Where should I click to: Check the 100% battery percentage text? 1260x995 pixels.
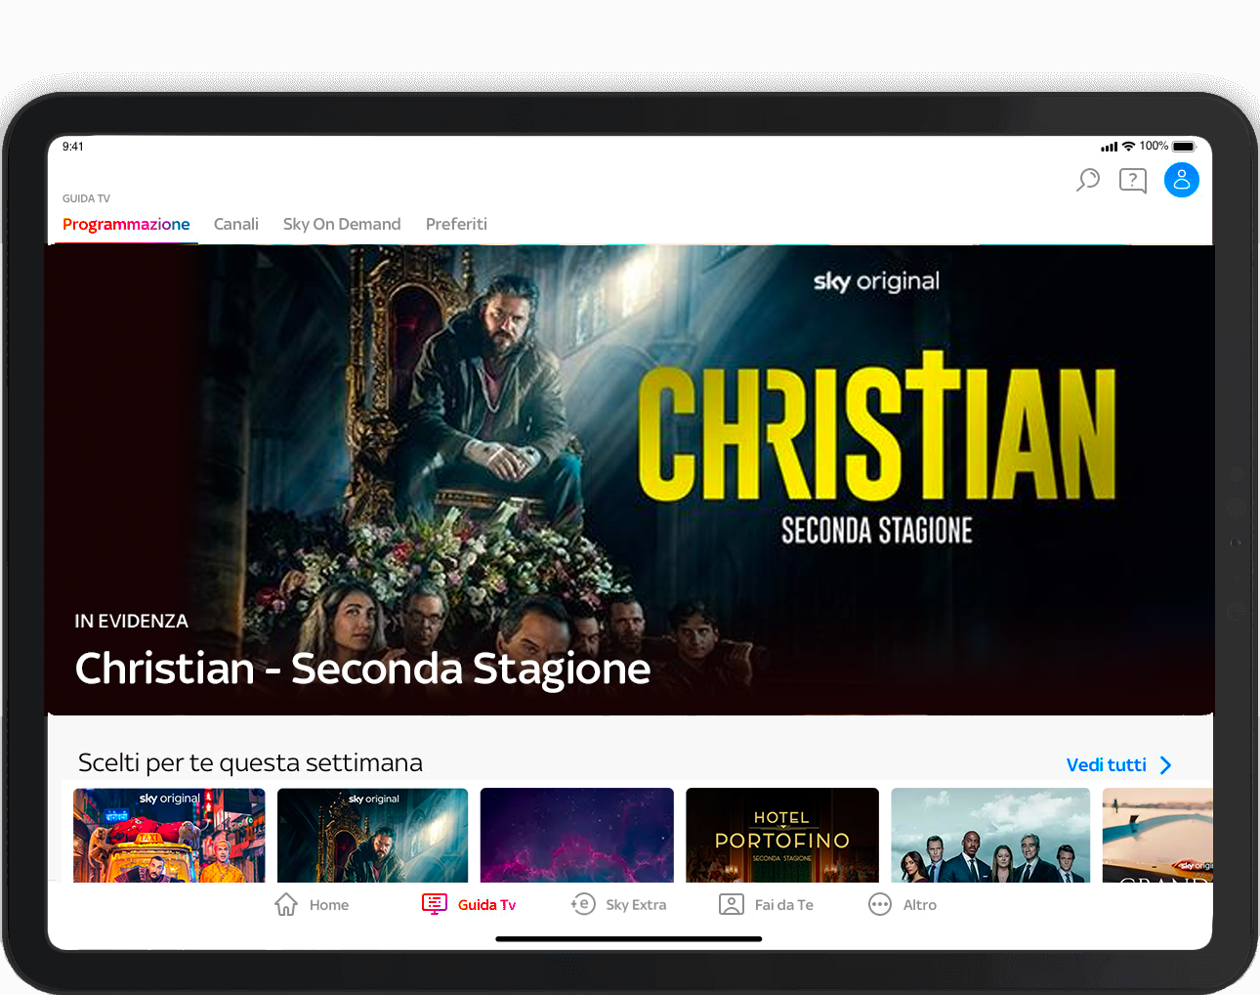[1154, 146]
